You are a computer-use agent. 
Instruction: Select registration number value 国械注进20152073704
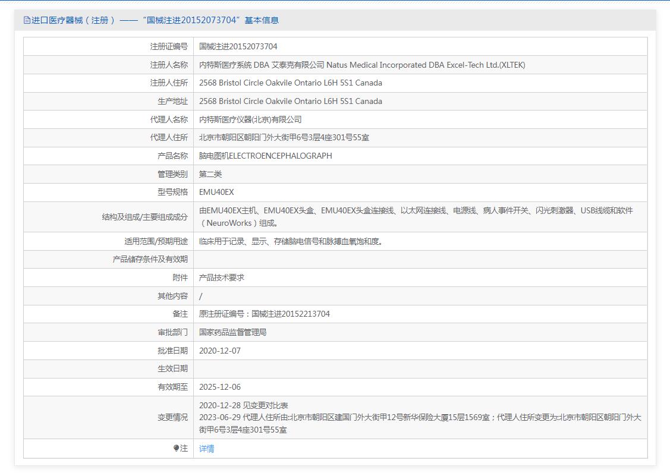pyautogui.click(x=238, y=46)
